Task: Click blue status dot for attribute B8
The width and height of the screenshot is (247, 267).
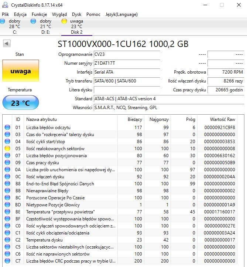Action: 7,183
